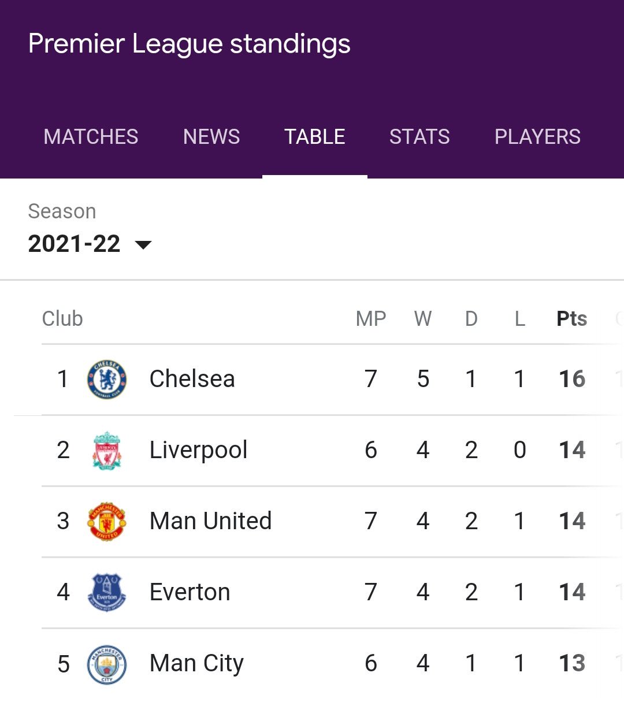Screen dimensions: 624x721
Task: Open the Chelsea team name link
Action: pos(192,380)
